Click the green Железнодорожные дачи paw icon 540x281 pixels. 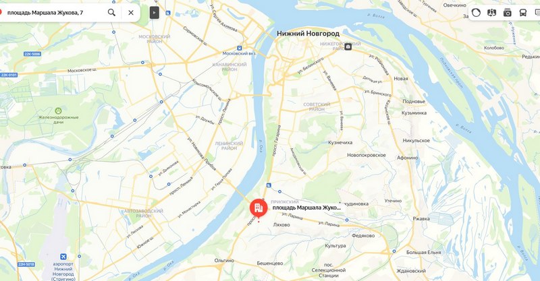tap(58, 111)
